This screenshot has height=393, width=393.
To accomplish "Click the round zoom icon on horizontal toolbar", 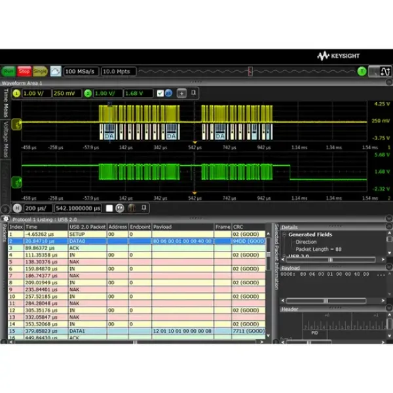I will 120,208.
